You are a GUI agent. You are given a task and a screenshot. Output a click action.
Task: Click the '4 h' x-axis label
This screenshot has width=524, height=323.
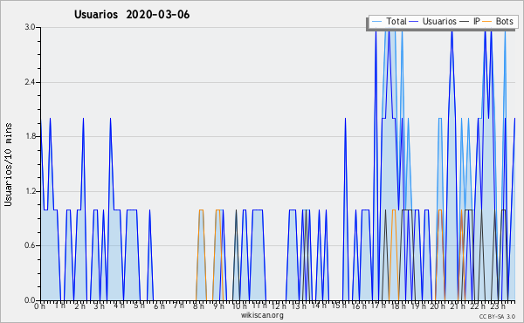coord(119,306)
